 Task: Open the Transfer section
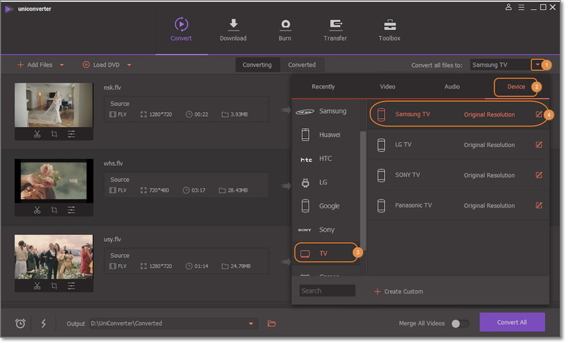point(335,29)
